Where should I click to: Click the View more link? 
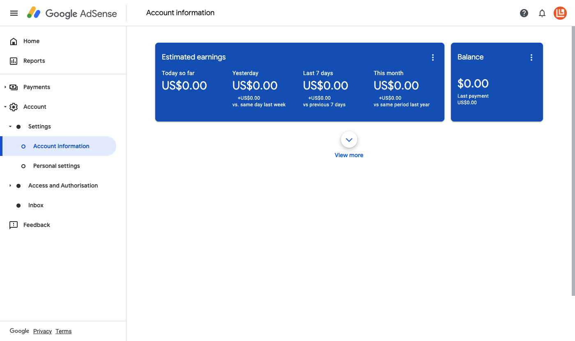point(349,155)
